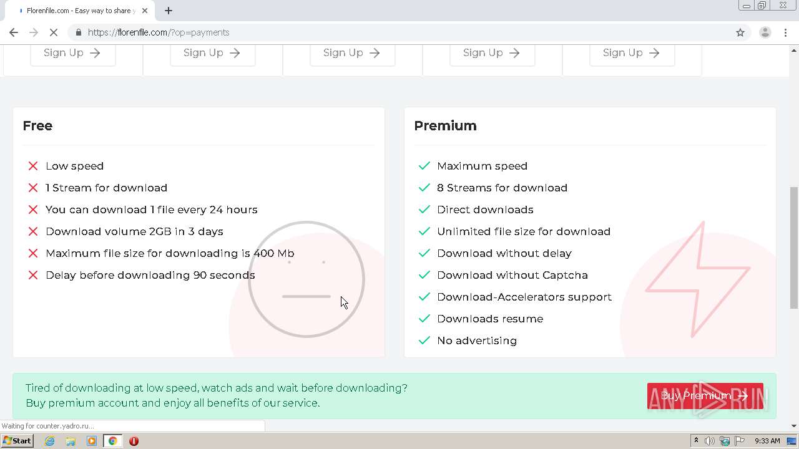The height and width of the screenshot is (449, 799).
Task: Click the checkmark beside Downloads resume
Action: (424, 319)
